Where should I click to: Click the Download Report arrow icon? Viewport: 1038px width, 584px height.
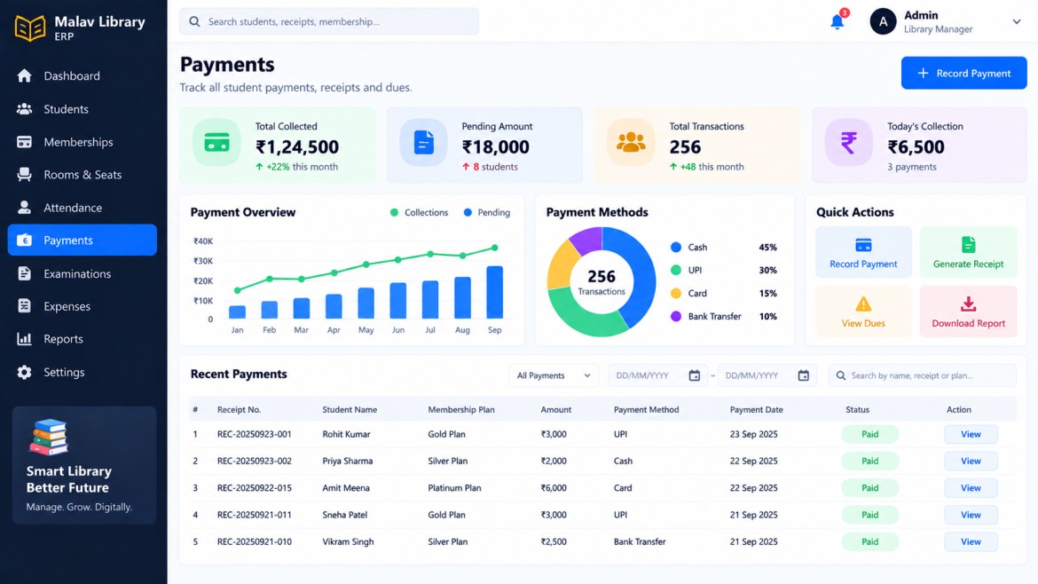click(969, 304)
